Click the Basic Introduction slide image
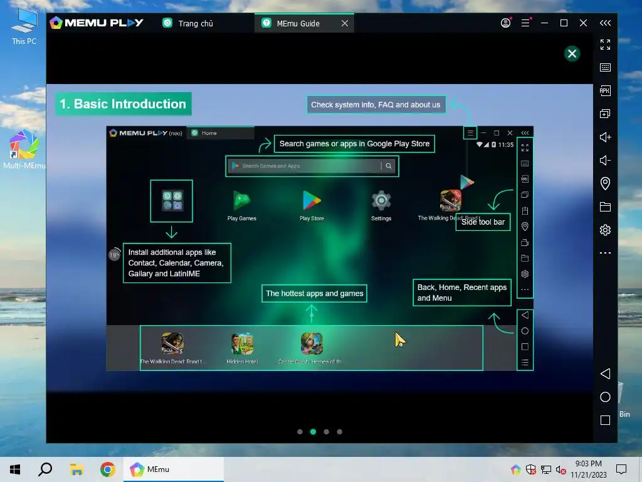 [319, 237]
